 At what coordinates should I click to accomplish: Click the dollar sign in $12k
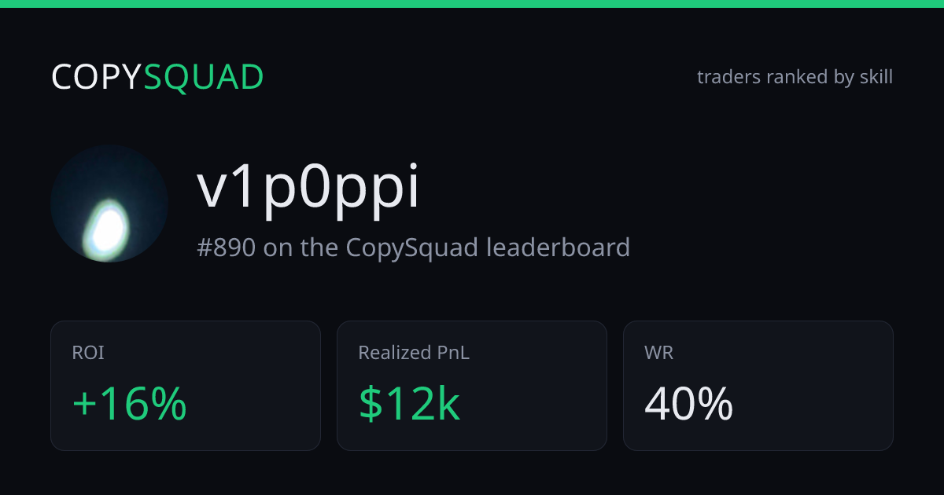coord(370,404)
